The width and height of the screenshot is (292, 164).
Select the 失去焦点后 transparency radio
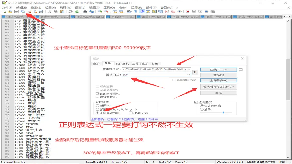(x=202, y=106)
